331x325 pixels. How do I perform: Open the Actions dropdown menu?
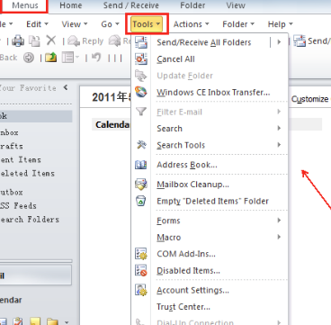191,24
